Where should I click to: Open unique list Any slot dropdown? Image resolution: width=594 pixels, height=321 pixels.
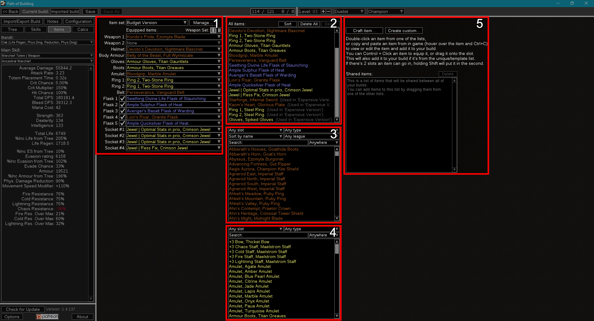(256, 130)
